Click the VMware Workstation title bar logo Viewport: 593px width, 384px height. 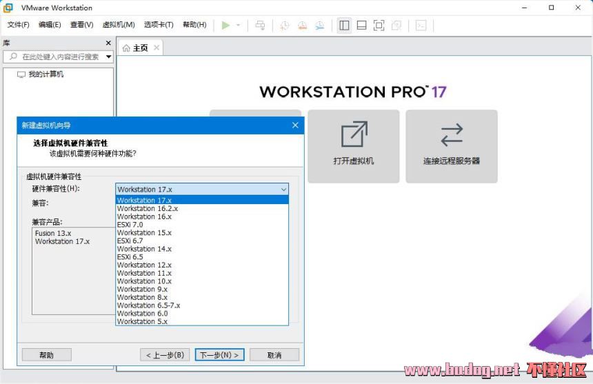click(8, 8)
